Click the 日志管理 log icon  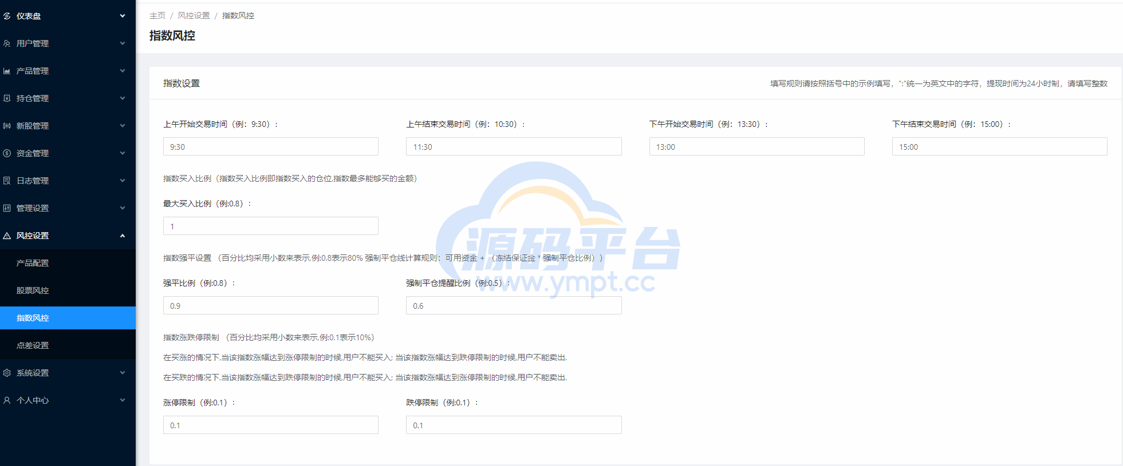tap(7, 181)
